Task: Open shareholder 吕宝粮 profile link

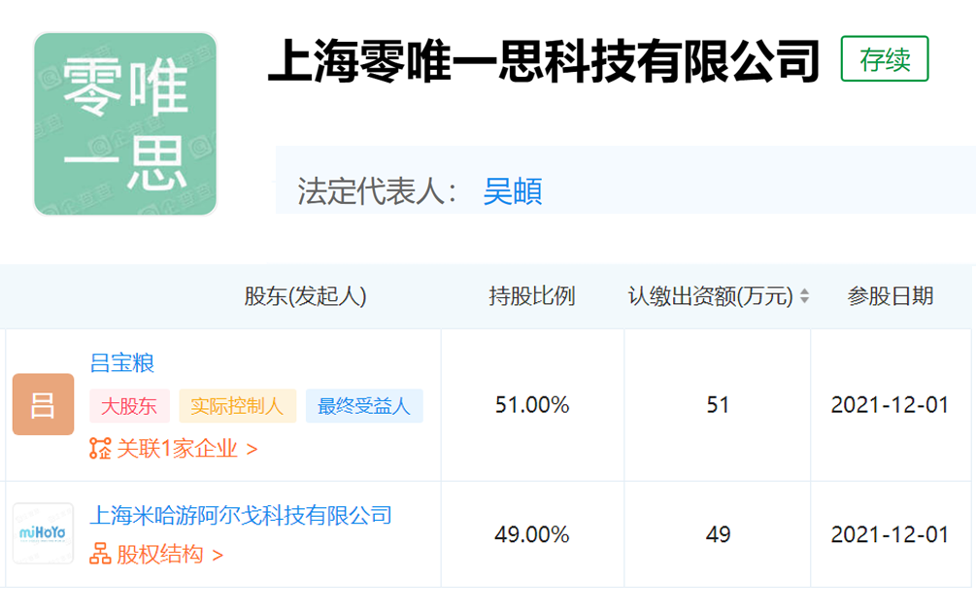Action: pos(122,362)
